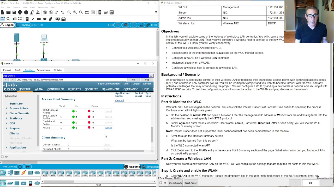Switch to Realtime mode
The height and width of the screenshot is (187, 334).
132,167
